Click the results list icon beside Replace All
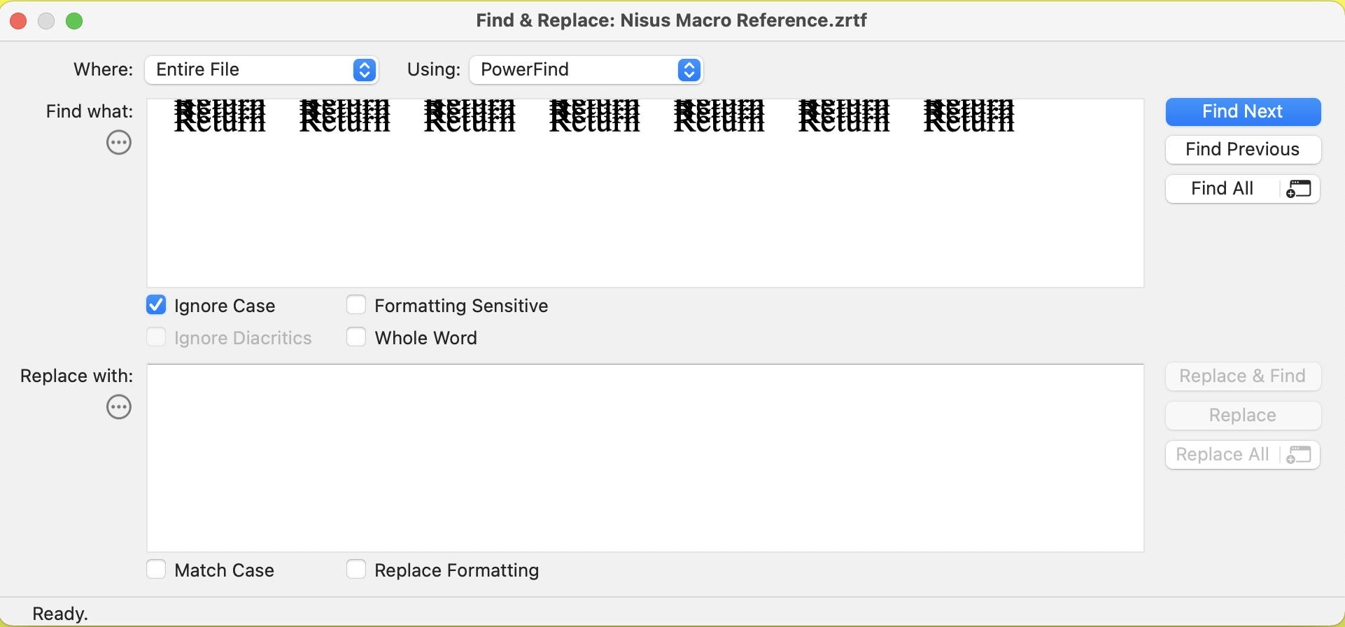The image size is (1345, 627). click(x=1300, y=454)
